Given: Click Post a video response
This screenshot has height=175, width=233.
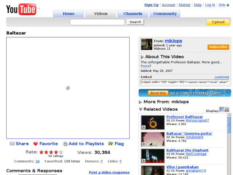Looking at the screenshot, I should 109,172.
